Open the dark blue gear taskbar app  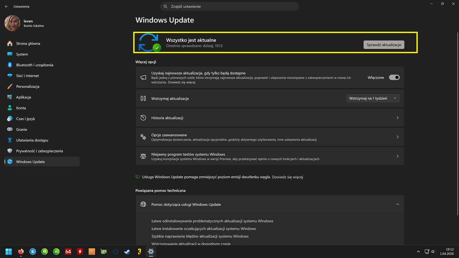(115, 252)
